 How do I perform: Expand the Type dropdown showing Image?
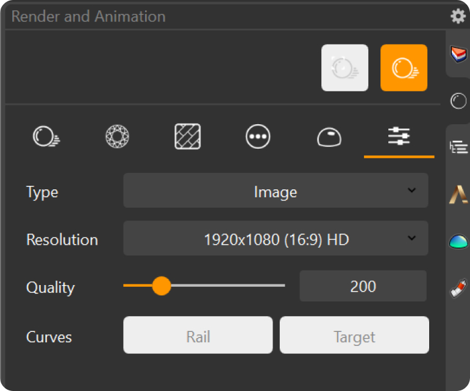coord(276,191)
